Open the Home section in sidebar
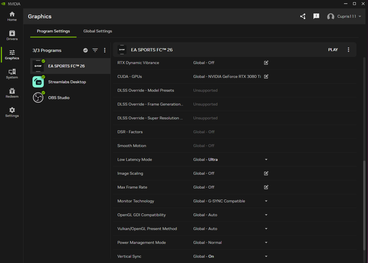The image size is (368, 263). (12, 16)
